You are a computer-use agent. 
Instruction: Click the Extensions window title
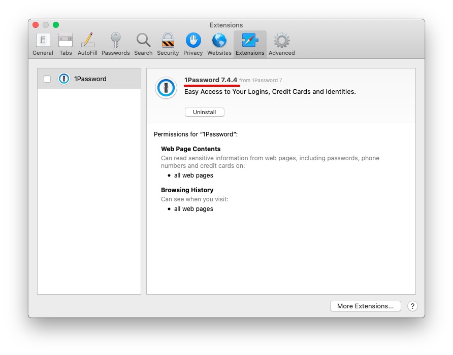coord(226,25)
